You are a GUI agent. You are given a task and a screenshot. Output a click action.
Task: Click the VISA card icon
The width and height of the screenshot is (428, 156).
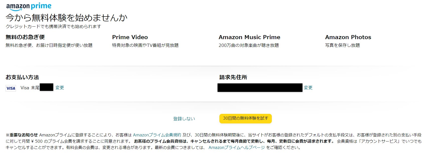[x=11, y=88]
